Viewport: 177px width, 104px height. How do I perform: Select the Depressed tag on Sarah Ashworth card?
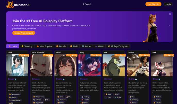click(x=38, y=103)
